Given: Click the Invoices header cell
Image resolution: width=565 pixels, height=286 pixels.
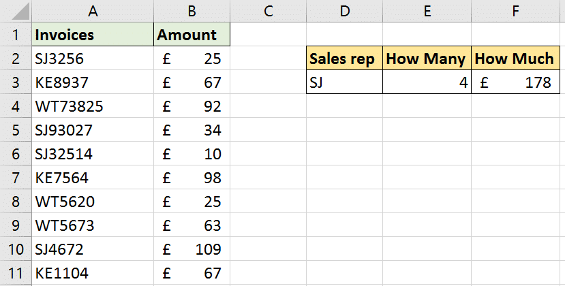Looking at the screenshot, I should pos(93,34).
